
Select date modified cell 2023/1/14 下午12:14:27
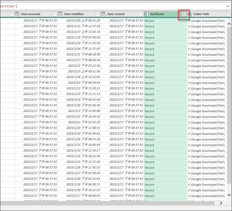click(79, 150)
